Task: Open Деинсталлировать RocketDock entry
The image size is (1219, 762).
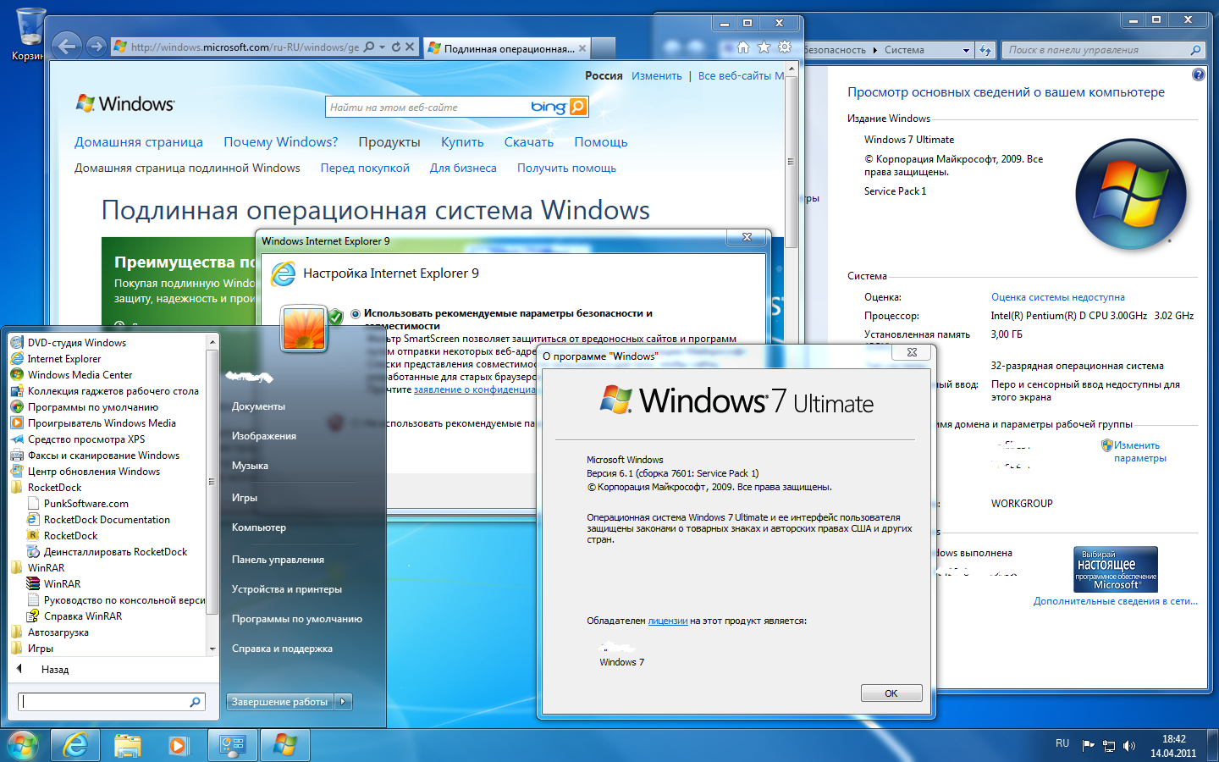Action: (x=115, y=552)
